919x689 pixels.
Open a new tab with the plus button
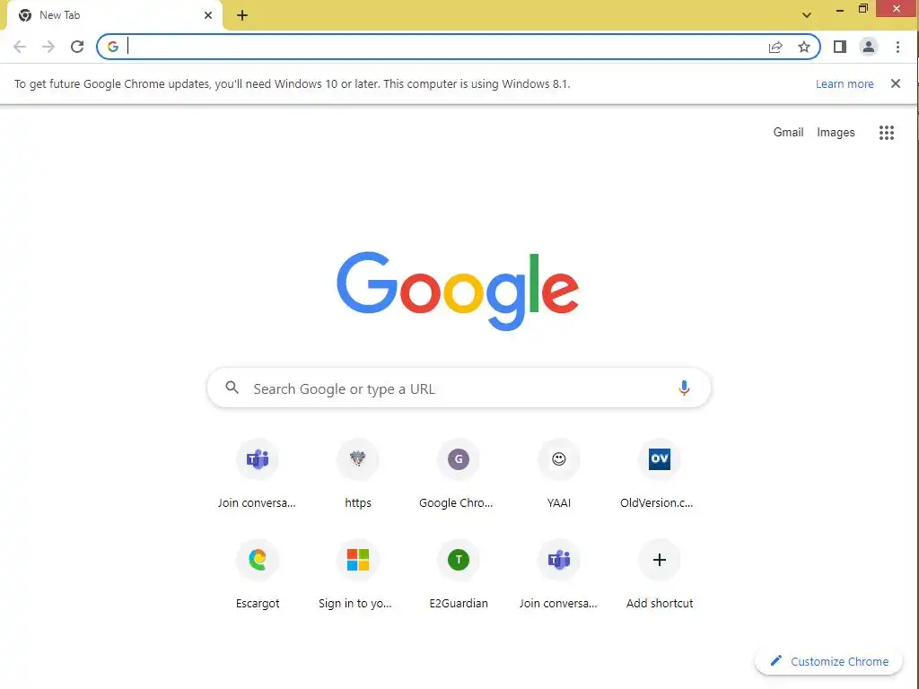(x=242, y=15)
